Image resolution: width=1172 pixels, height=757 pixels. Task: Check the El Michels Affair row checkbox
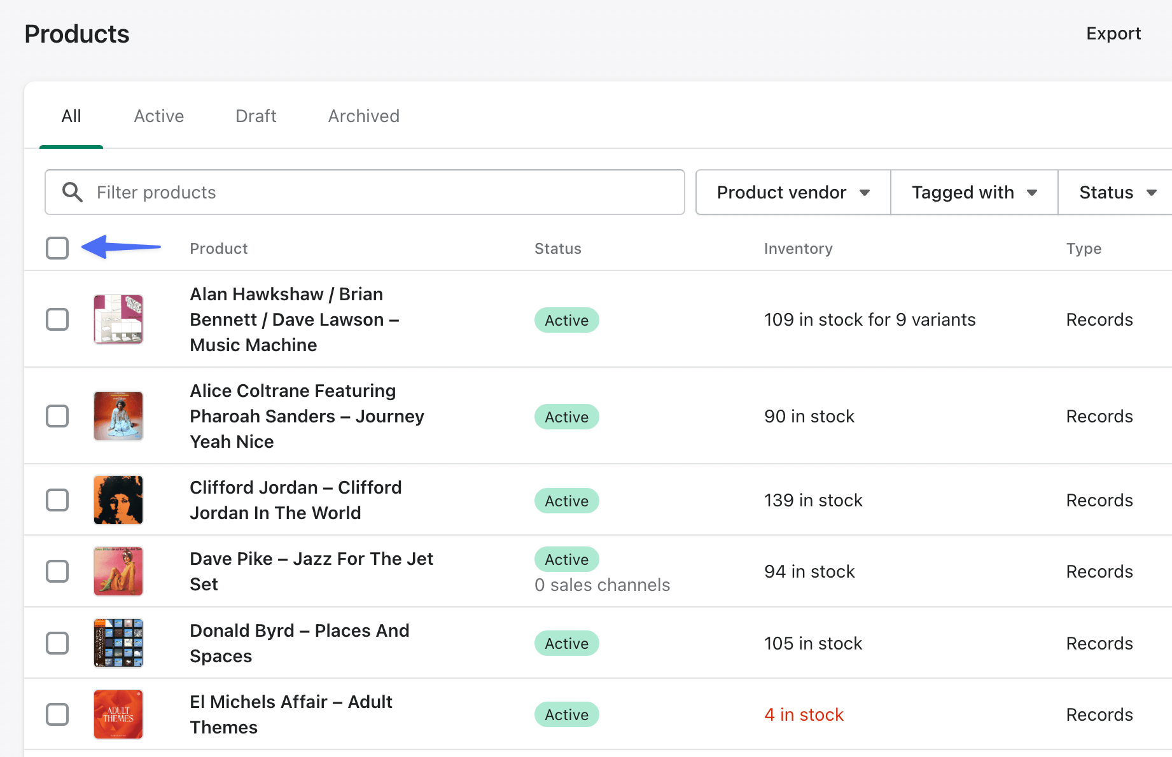coord(57,714)
